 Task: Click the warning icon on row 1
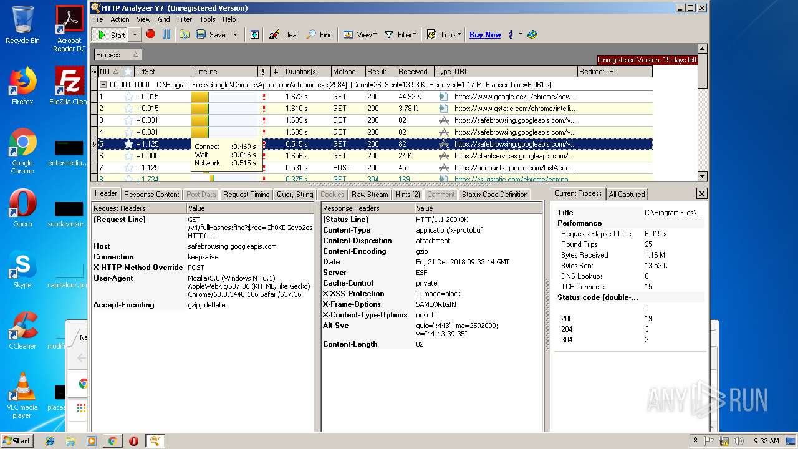(x=264, y=97)
